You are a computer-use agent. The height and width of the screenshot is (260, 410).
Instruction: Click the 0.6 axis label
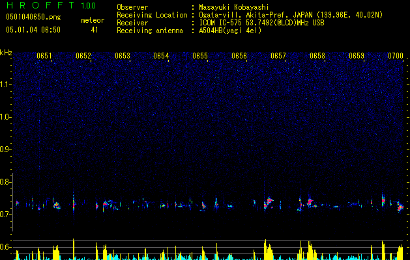(x=6, y=247)
